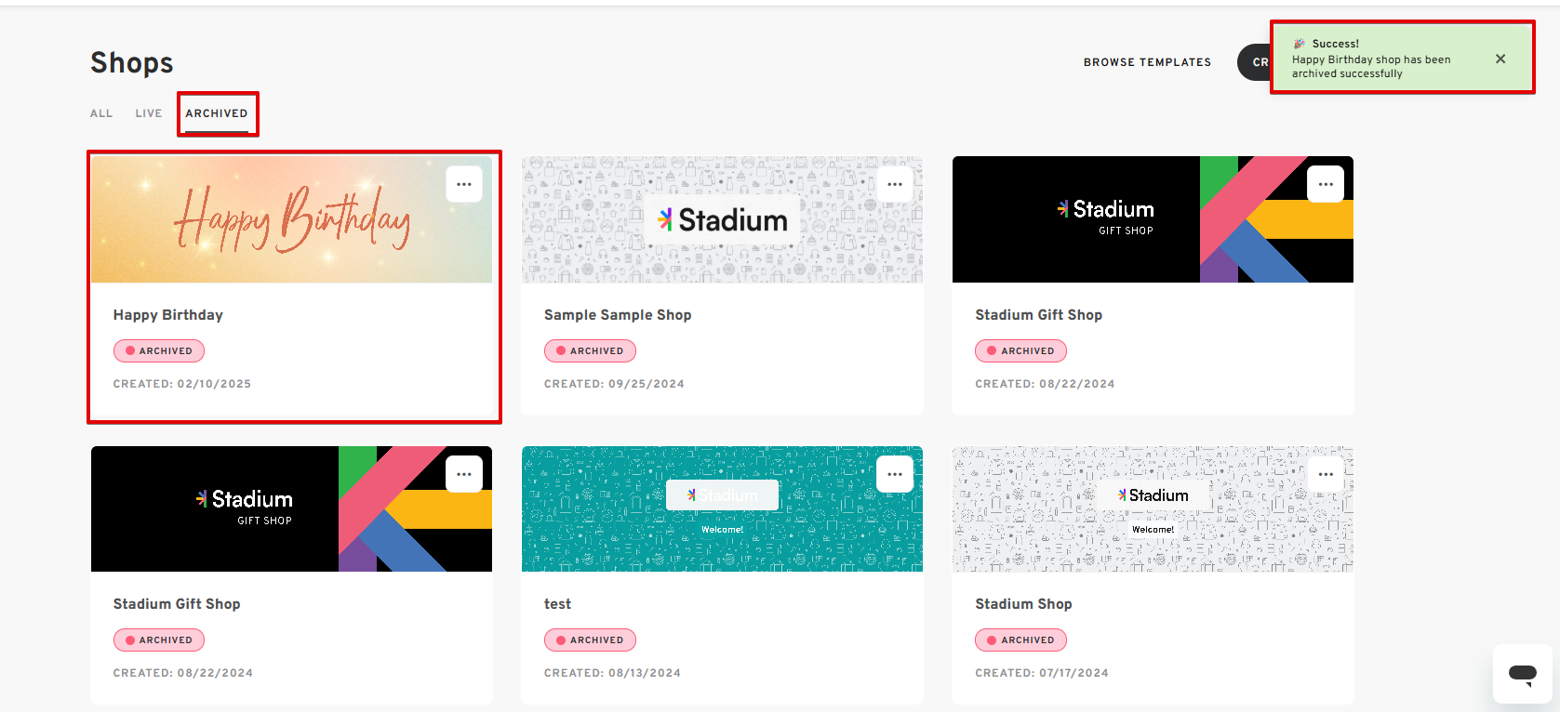
Task: Open the chat support widget
Action: [1522, 674]
